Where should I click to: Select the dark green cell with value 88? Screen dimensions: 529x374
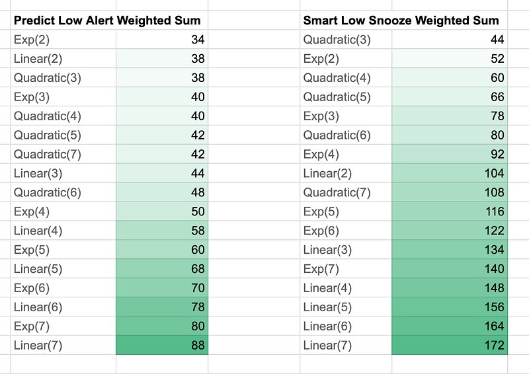[x=162, y=345]
